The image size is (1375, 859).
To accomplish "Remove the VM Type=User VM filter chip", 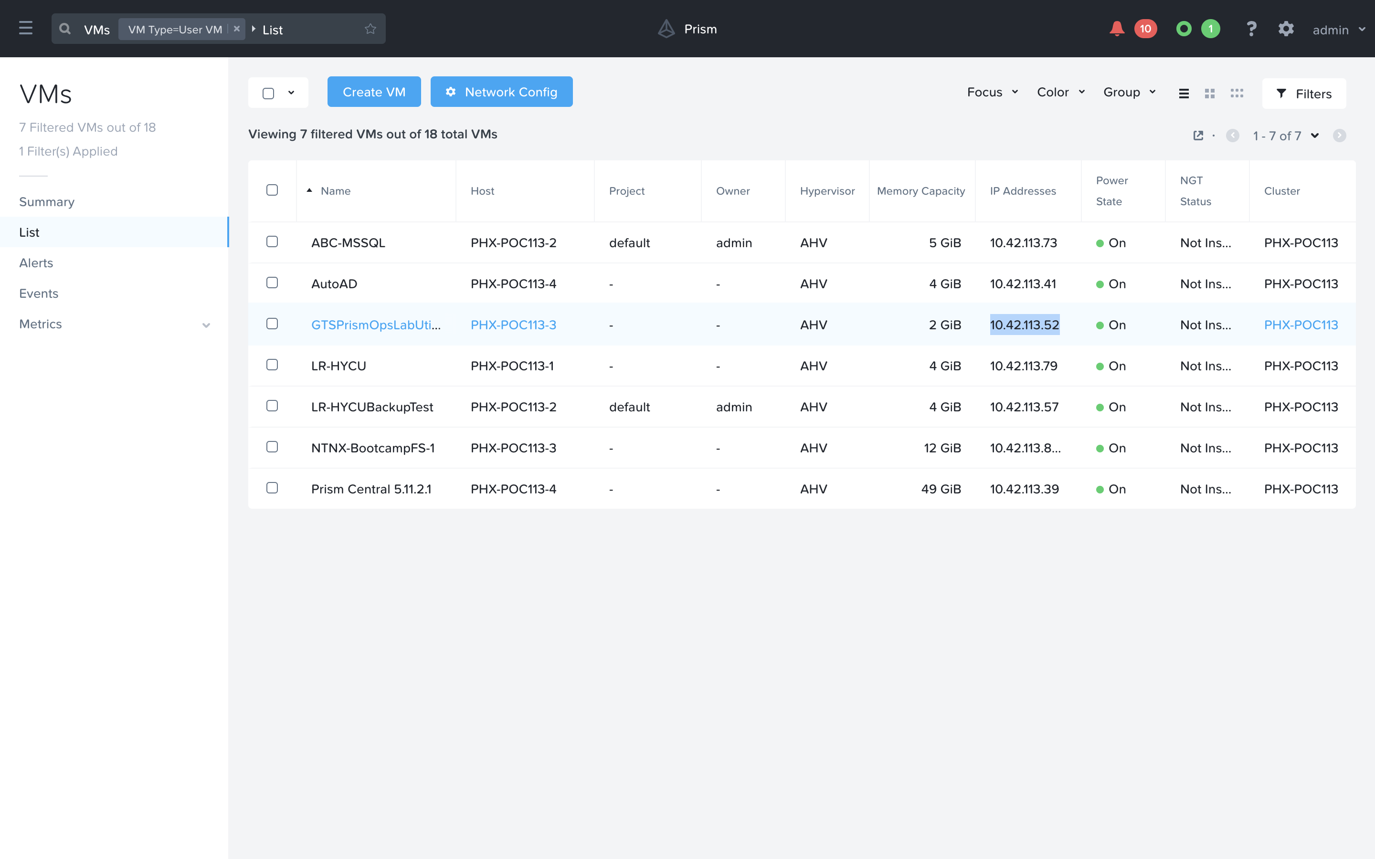I will coord(237,29).
